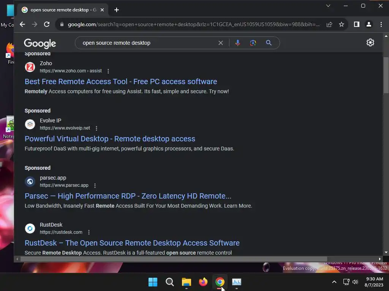Open Chrome side panel icon
This screenshot has height=291, width=389.
[x=356, y=24]
